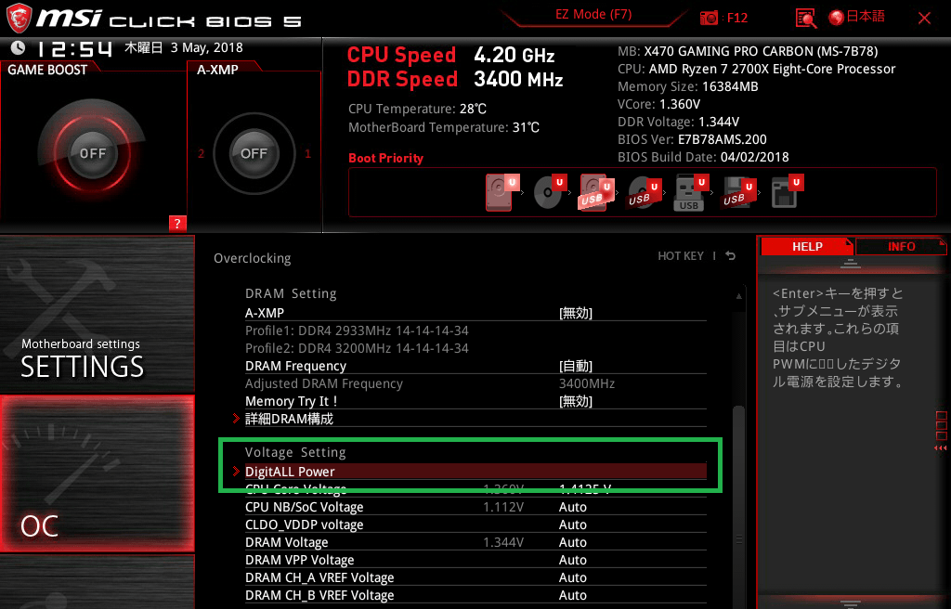Switch to EZ Mode (F7)
Screen dimensions: 951x609
click(593, 15)
